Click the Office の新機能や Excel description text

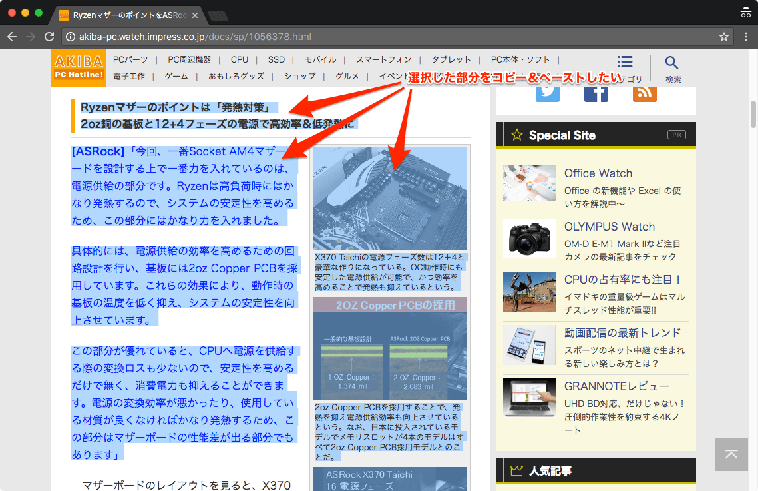pyautogui.click(x=623, y=197)
